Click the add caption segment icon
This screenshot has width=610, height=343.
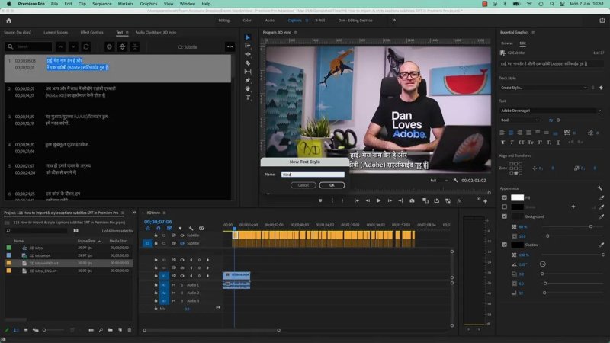pyautogui.click(x=109, y=46)
